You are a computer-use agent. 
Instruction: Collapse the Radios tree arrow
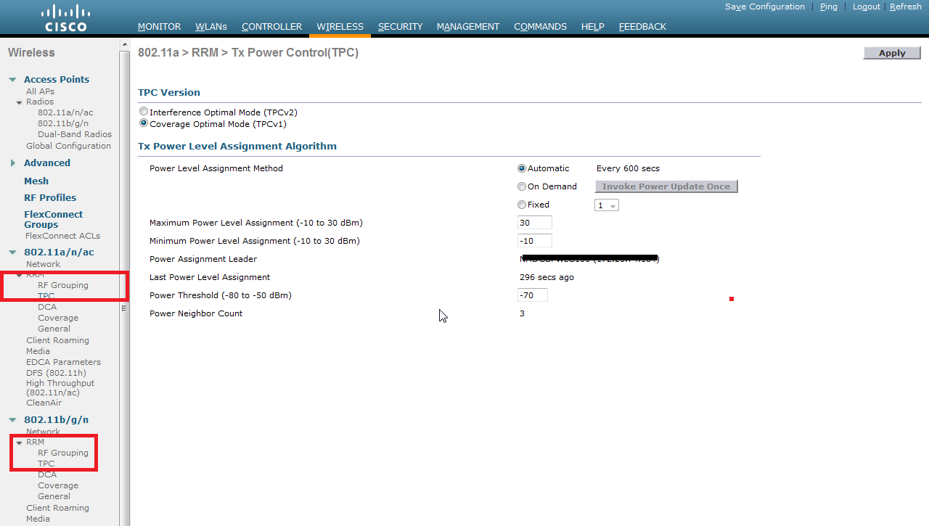coord(20,102)
